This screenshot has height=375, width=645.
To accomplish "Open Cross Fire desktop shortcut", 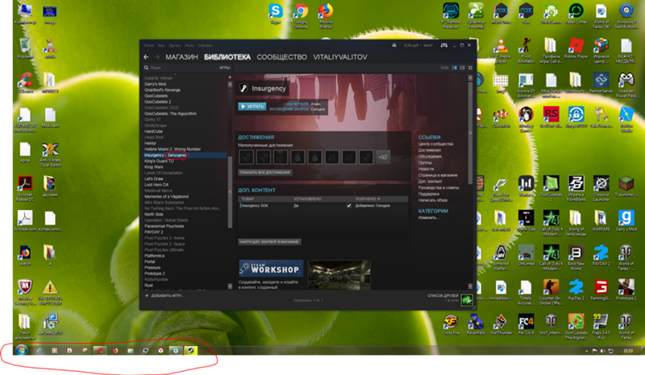I will 451,324.
